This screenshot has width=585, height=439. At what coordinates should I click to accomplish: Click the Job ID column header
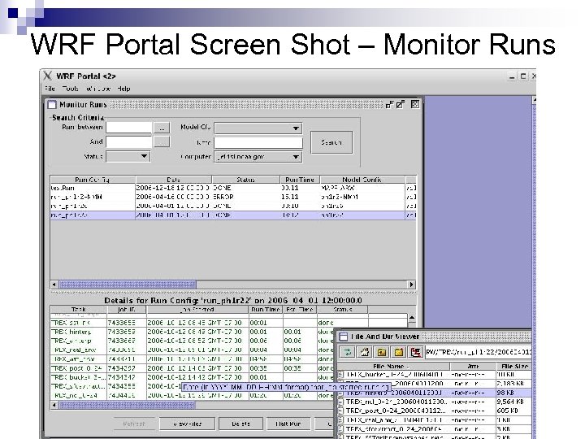[x=127, y=310]
